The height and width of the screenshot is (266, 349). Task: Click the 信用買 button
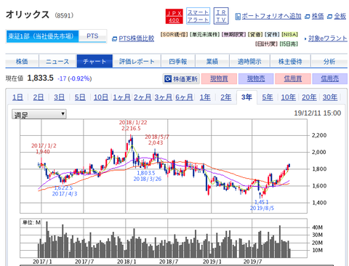click(293, 78)
